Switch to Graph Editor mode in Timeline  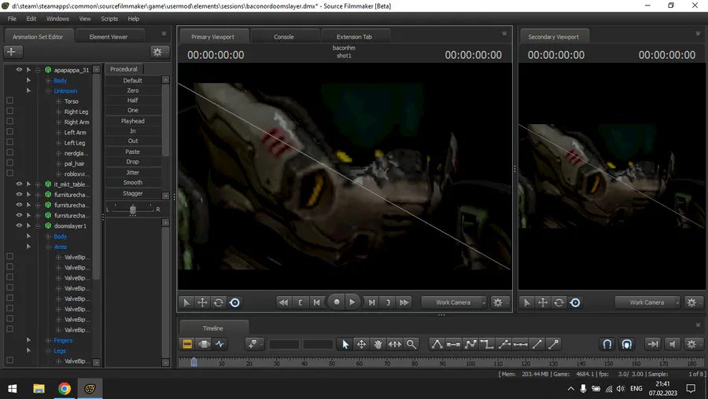click(220, 345)
